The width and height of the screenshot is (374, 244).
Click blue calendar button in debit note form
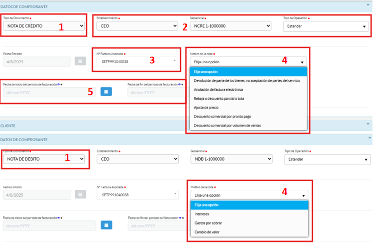(106, 225)
